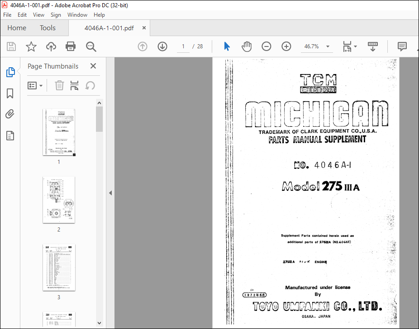Click the thumbnail panel scrollbar handle
The width and height of the screenshot is (419, 329).
point(100,119)
